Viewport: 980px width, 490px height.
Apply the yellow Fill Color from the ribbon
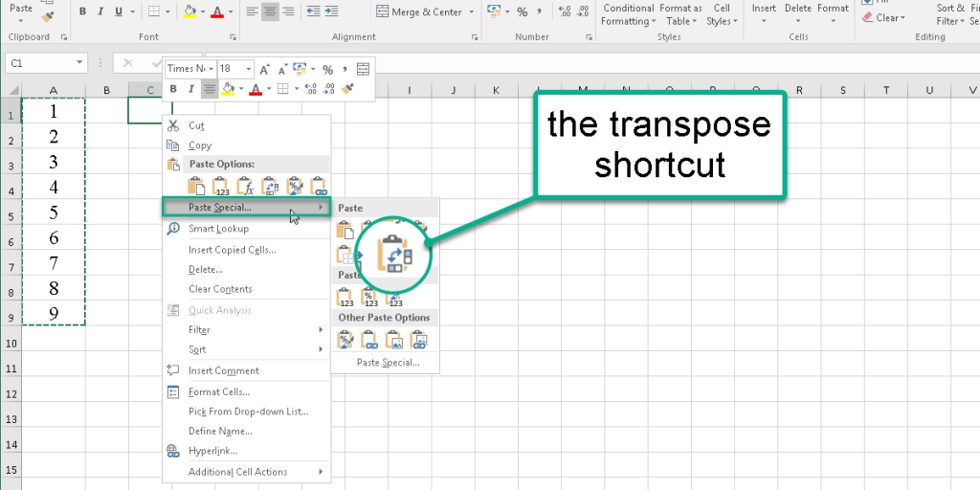[189, 11]
